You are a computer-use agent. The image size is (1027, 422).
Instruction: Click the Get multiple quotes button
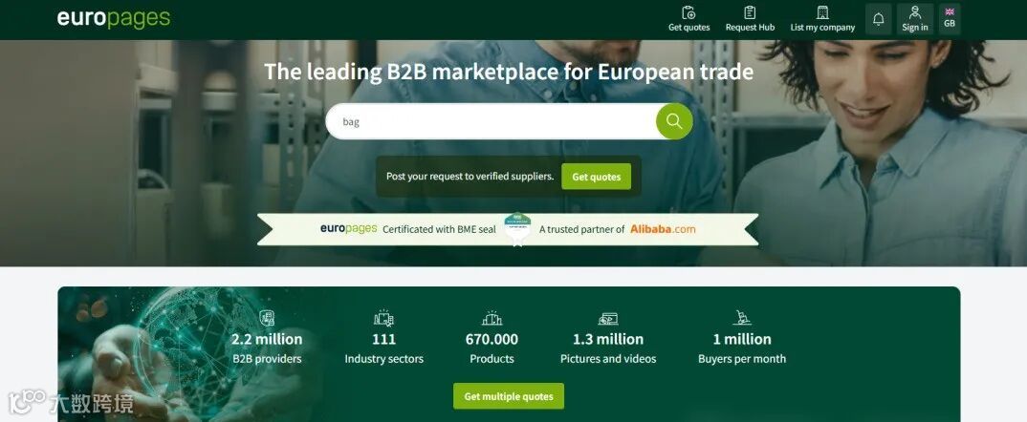pos(509,396)
